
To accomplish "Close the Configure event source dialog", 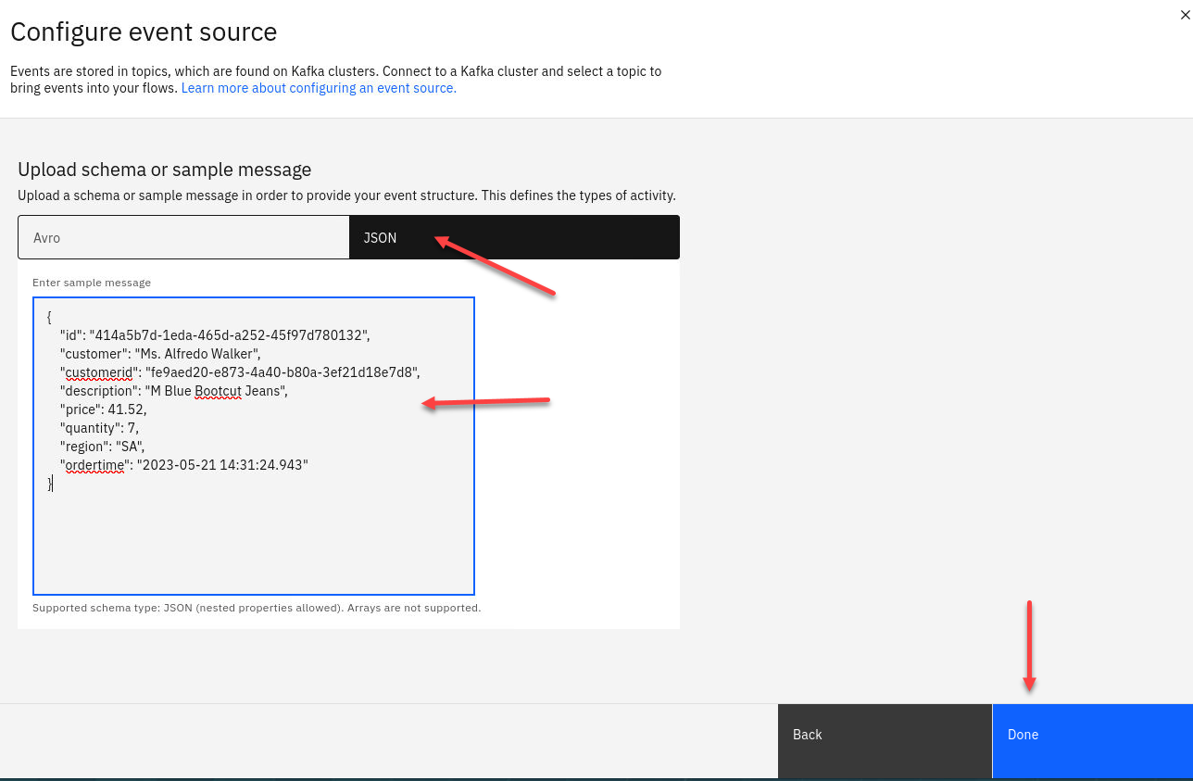I will tap(1185, 13).
